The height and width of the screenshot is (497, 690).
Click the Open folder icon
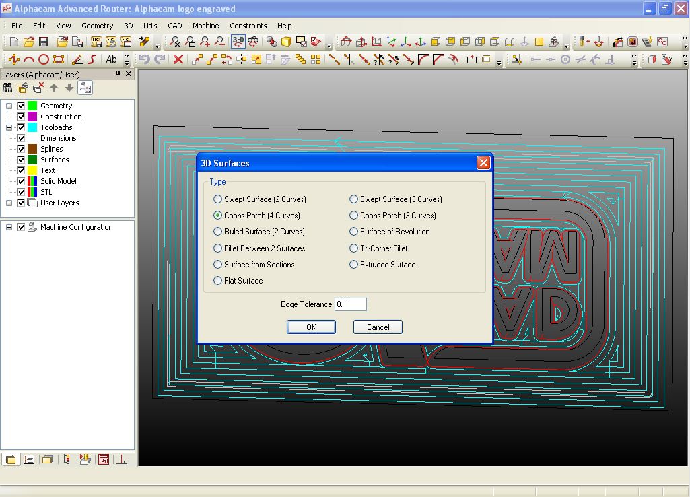[x=29, y=42]
